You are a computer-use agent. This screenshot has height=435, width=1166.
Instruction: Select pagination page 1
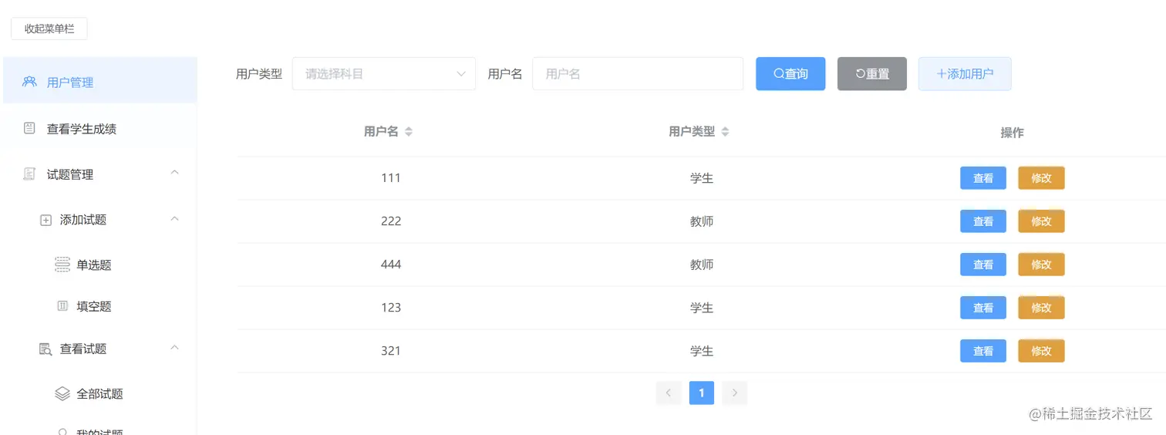coord(702,393)
